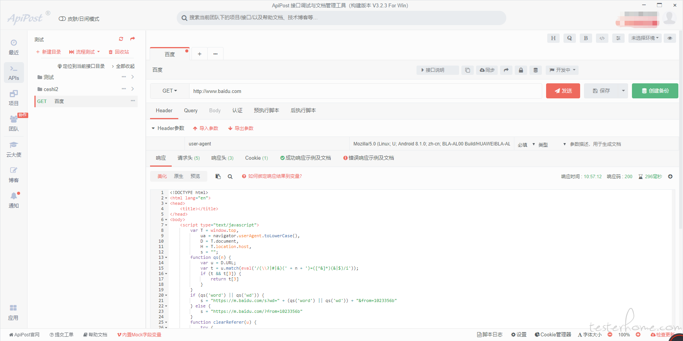Expand the ceshi2 folder arrow

coord(133,89)
